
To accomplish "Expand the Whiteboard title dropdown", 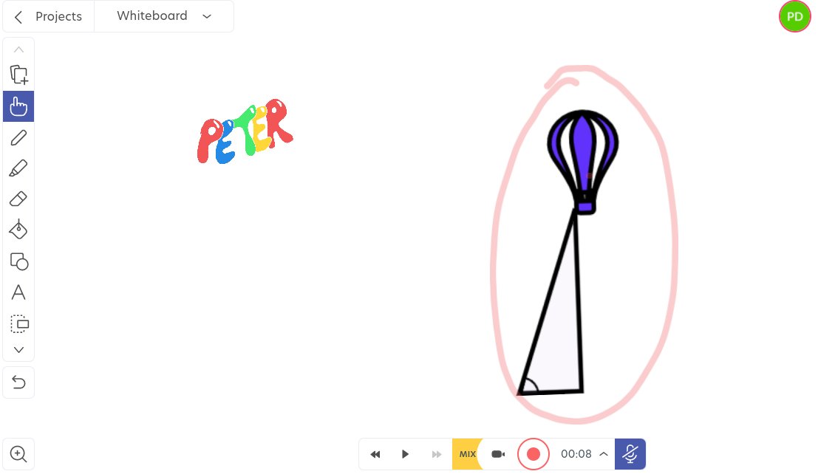I will coord(206,16).
